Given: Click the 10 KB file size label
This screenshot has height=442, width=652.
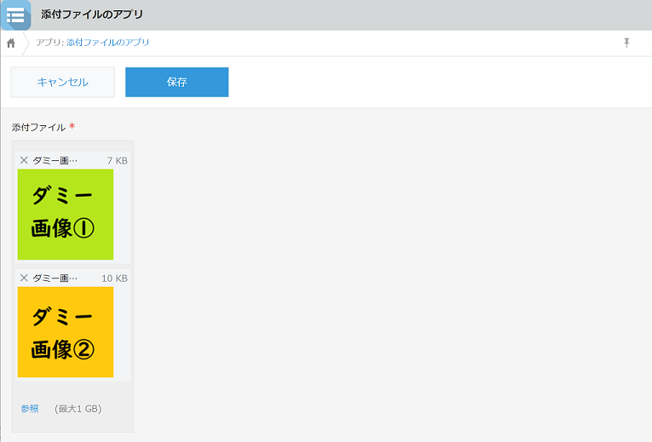Looking at the screenshot, I should click(114, 278).
